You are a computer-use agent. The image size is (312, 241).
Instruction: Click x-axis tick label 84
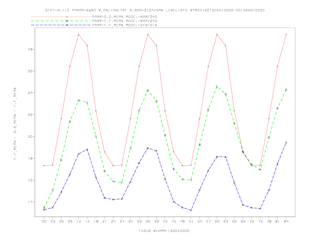coord(286,221)
